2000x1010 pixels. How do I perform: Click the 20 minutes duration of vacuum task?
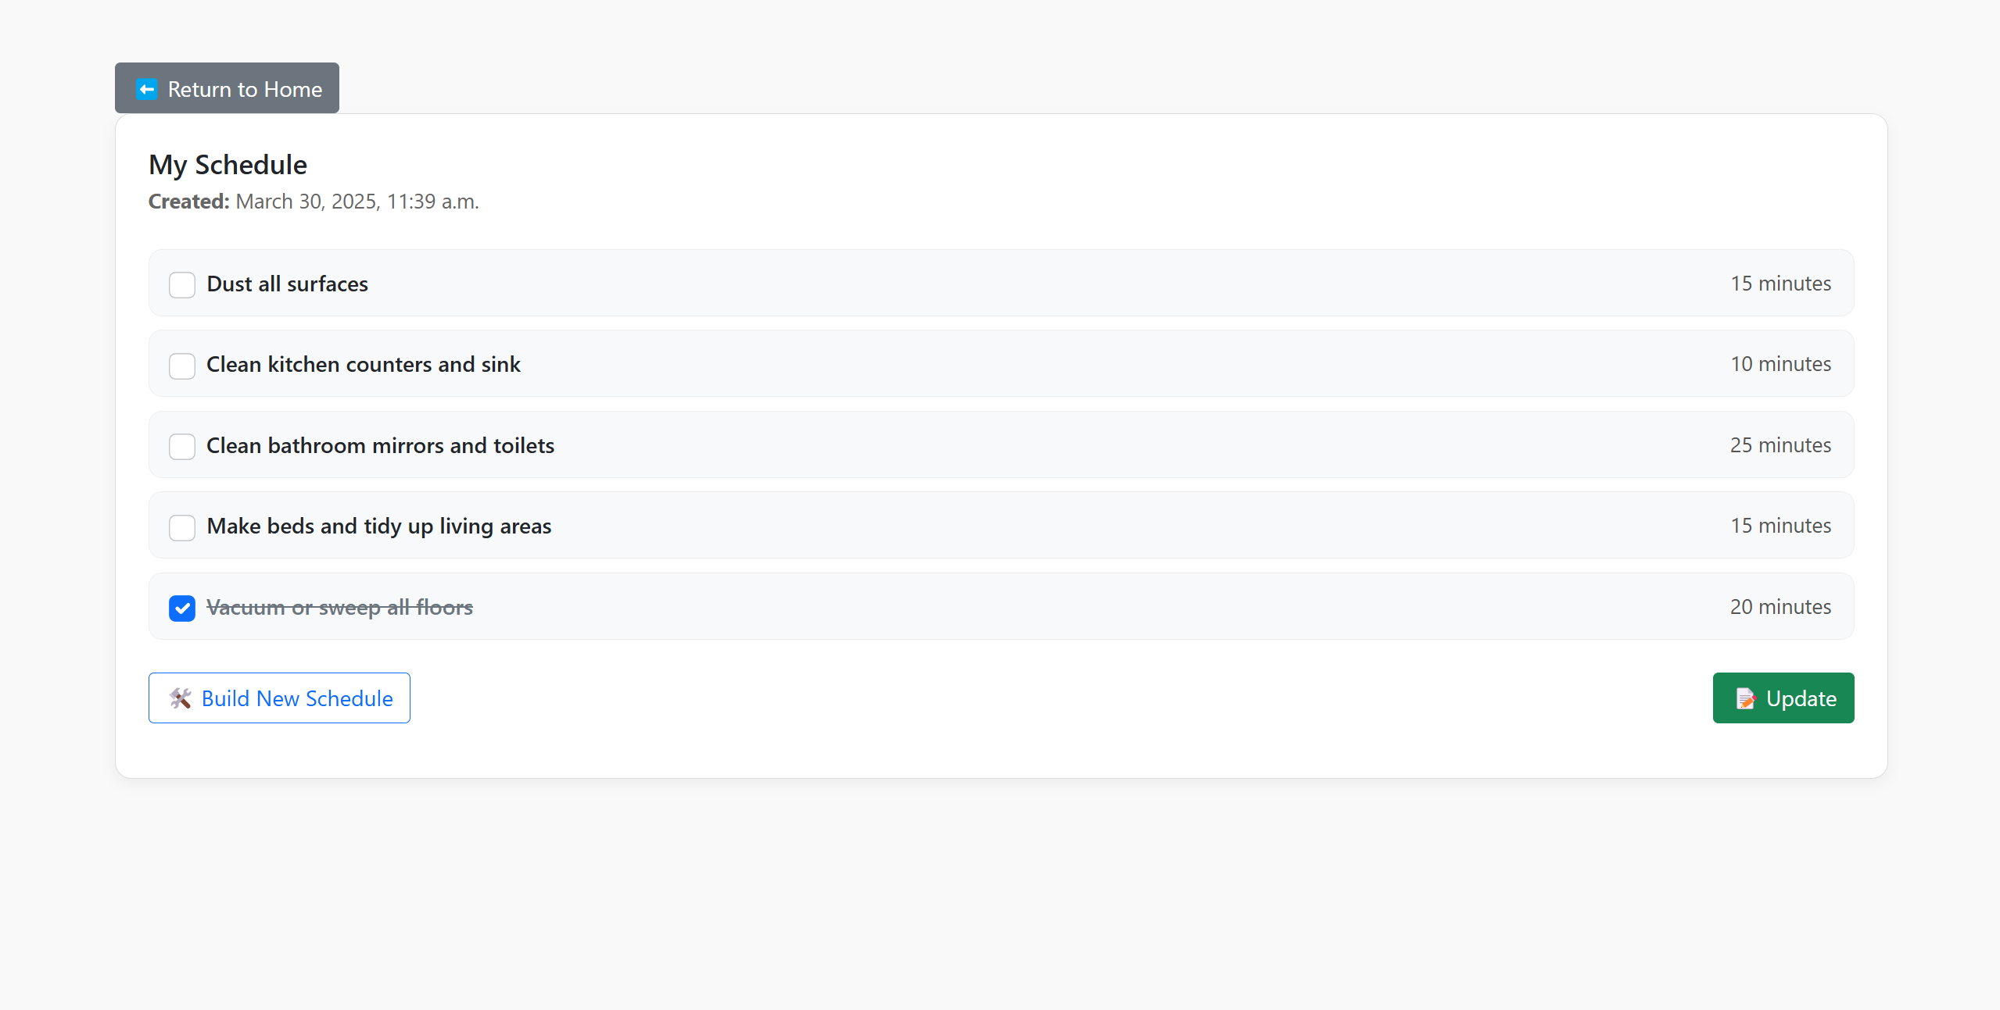pyautogui.click(x=1780, y=607)
